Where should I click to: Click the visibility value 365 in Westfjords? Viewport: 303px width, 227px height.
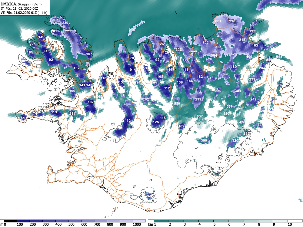coord(55,20)
